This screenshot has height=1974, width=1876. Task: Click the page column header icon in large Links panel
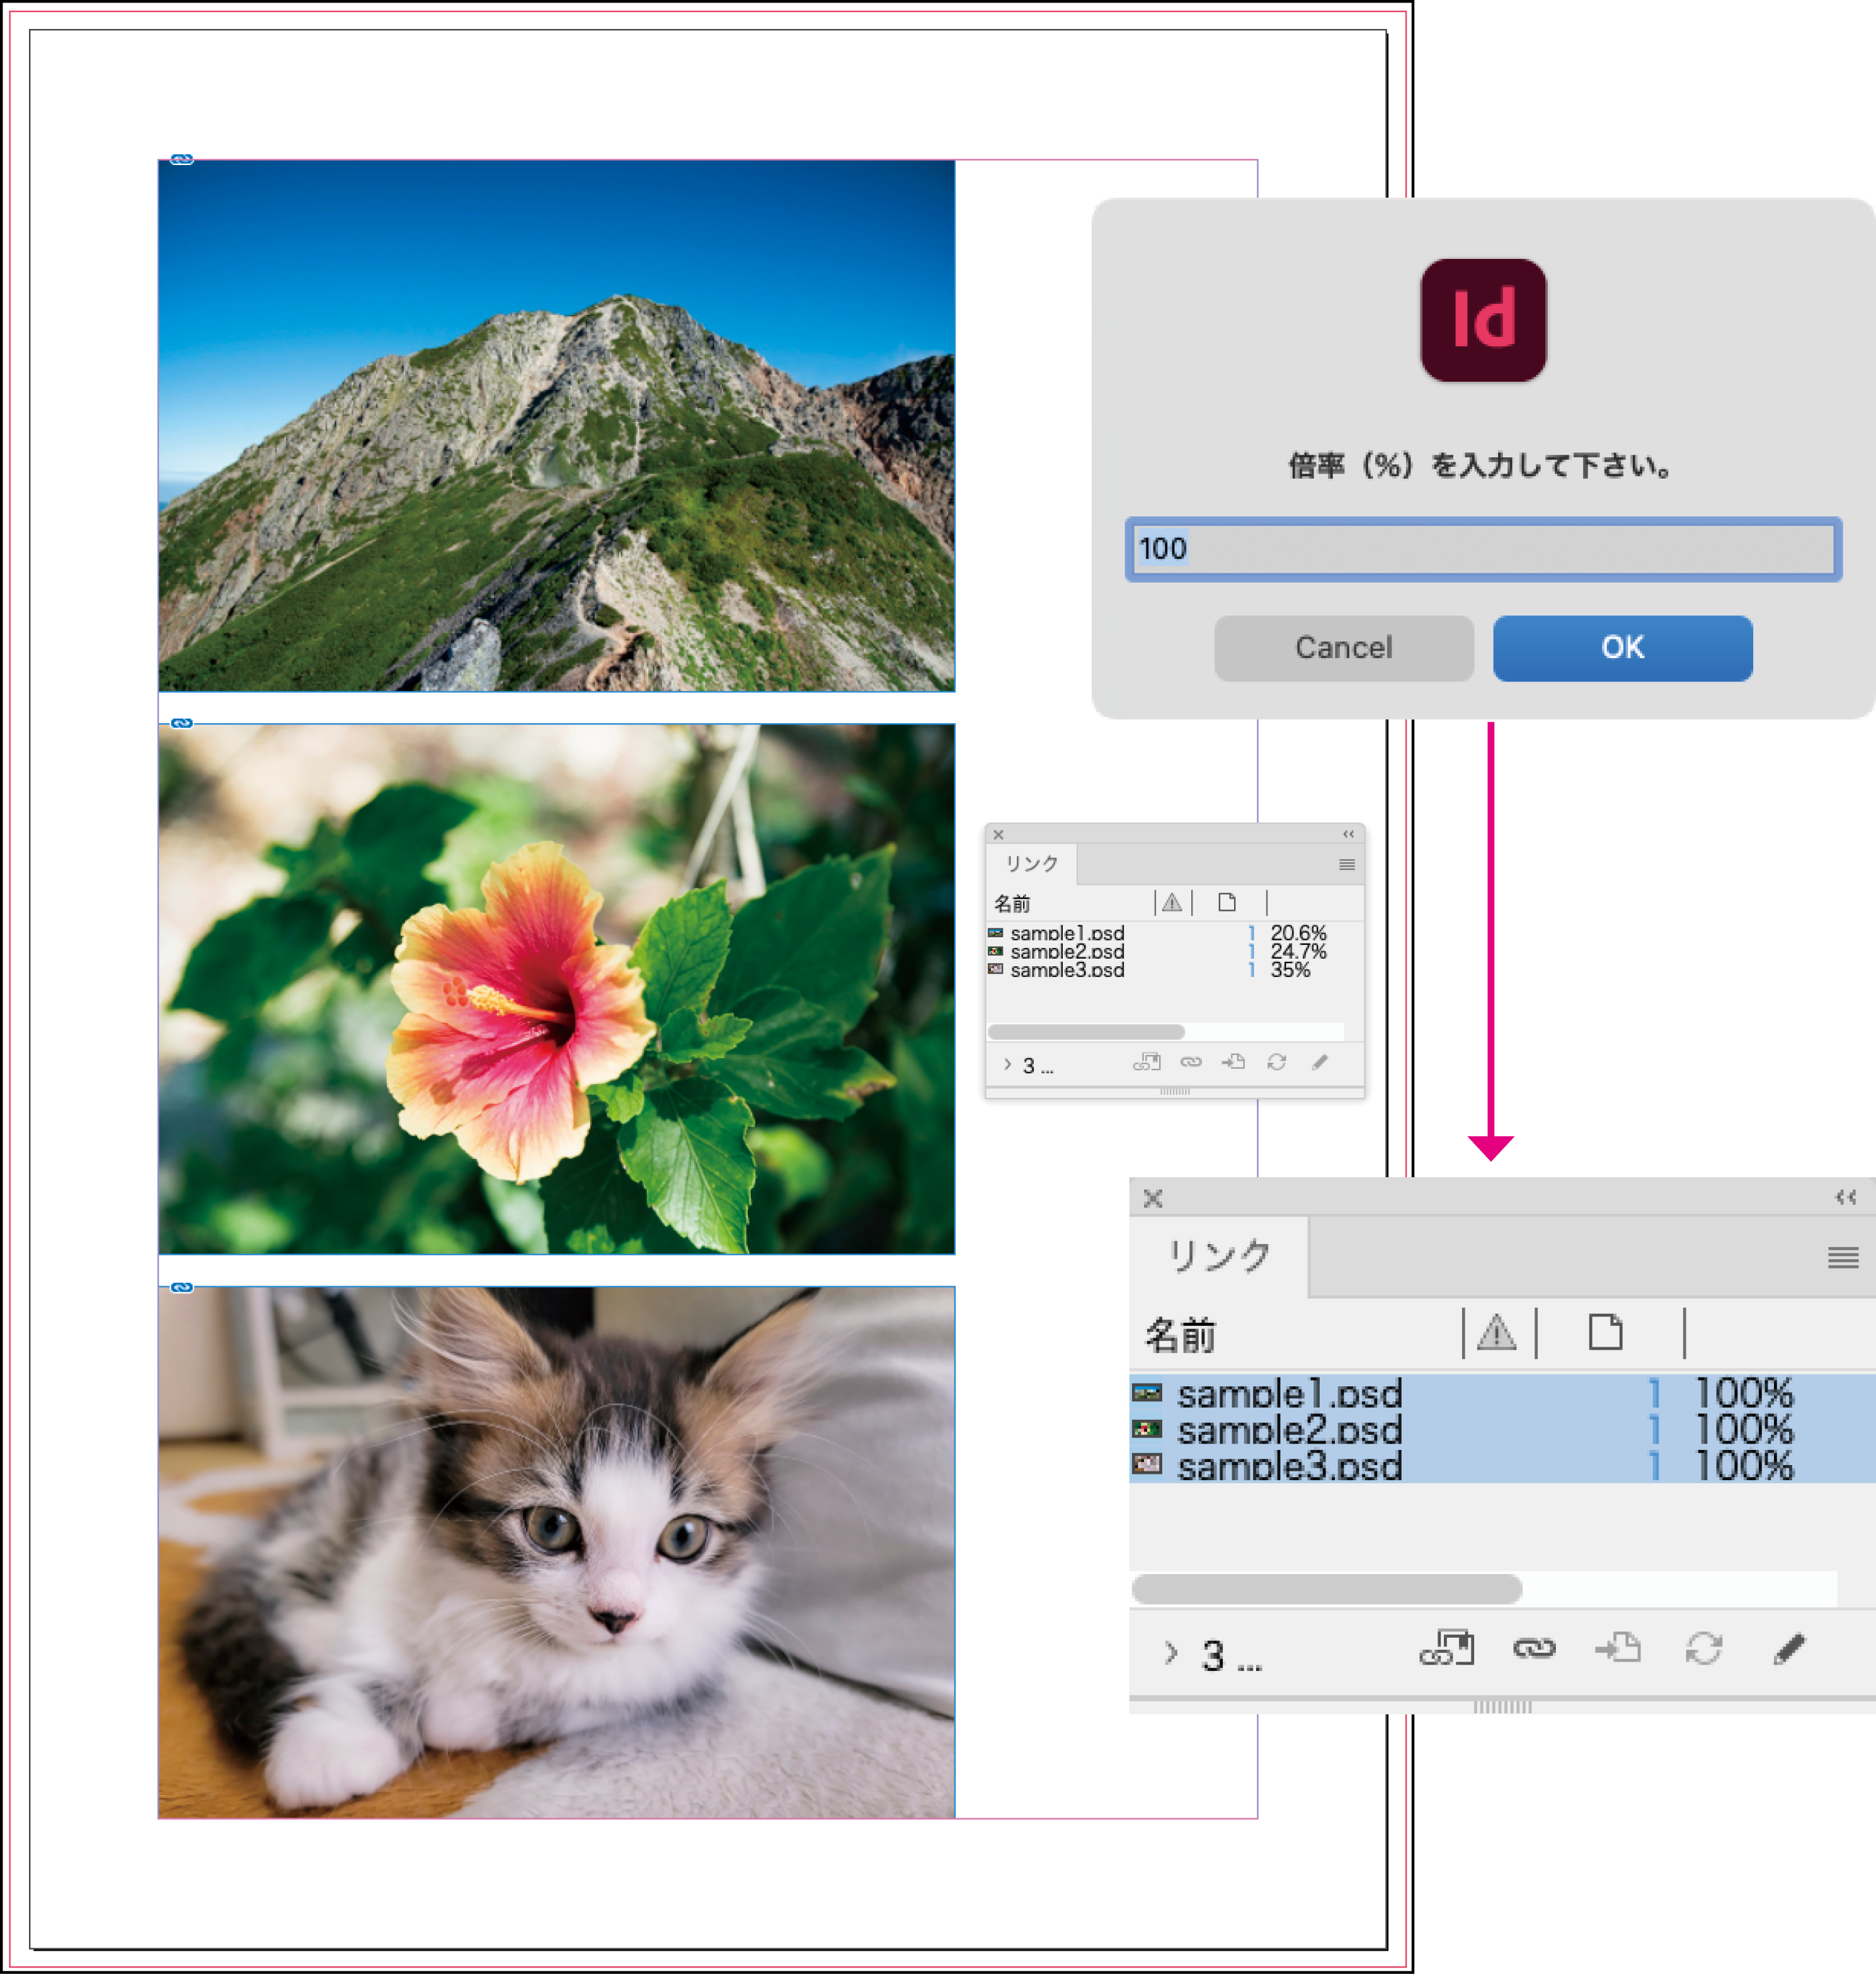coord(1605,1333)
